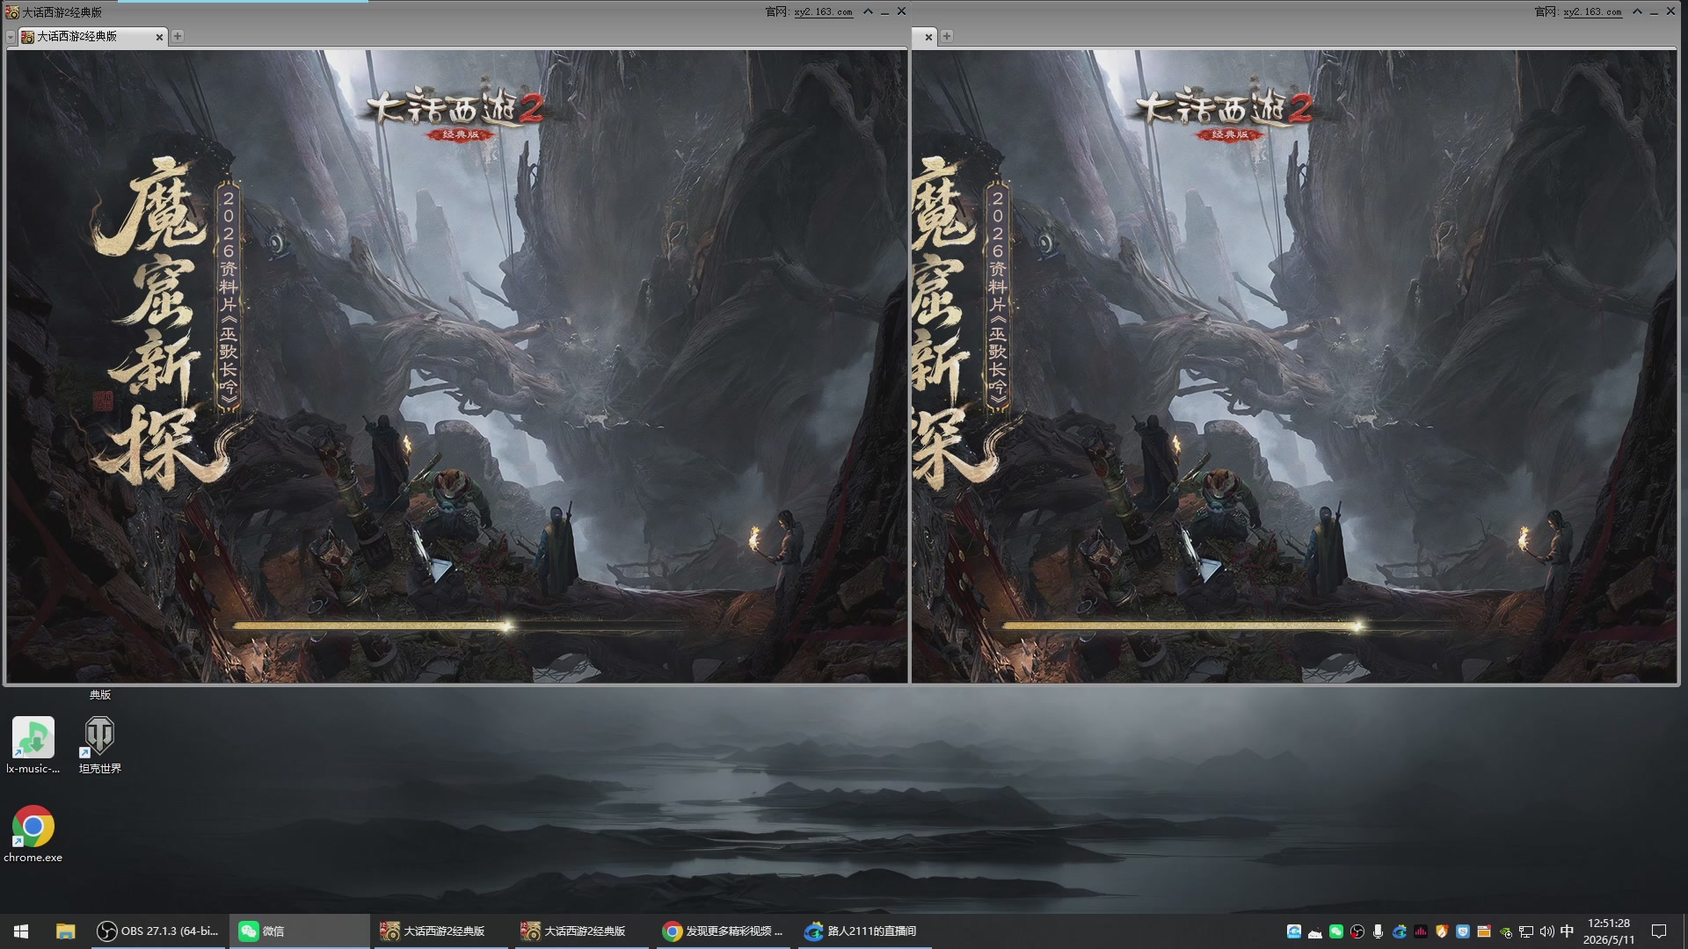Open File Explorer from the taskbar
Viewport: 1688px width, 949px height.
tap(65, 931)
